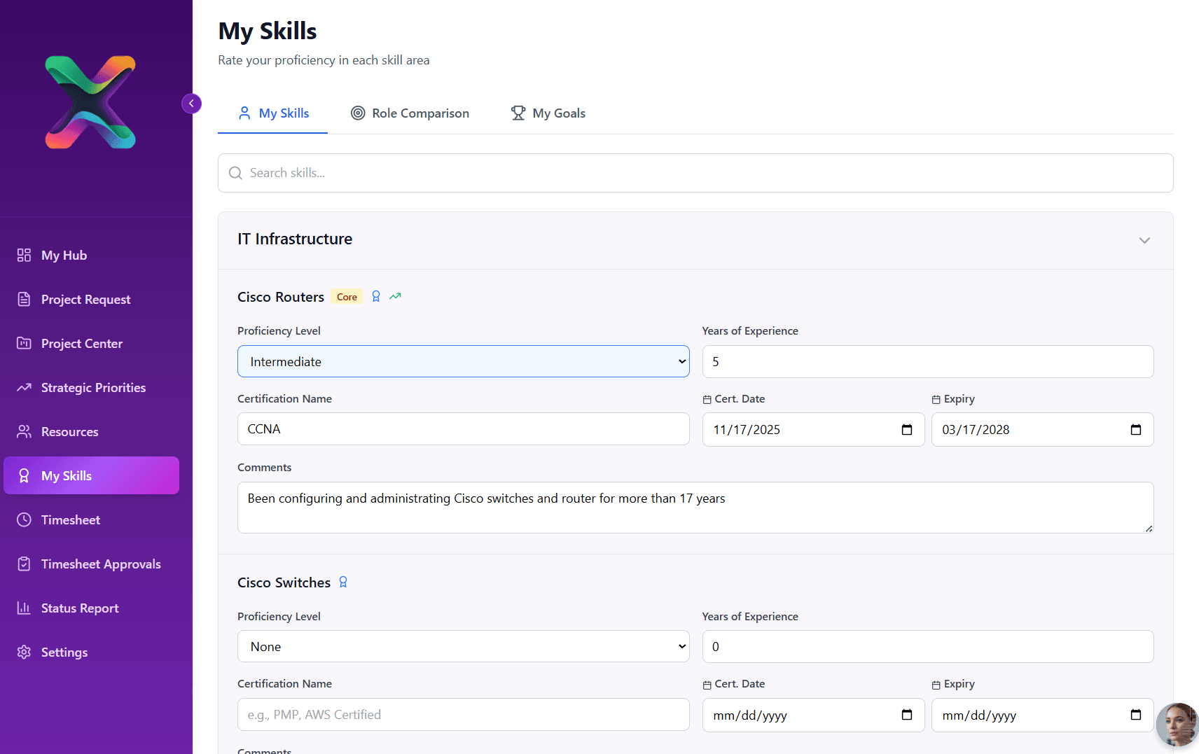Image resolution: width=1199 pixels, height=754 pixels.
Task: Click the My Hub grid icon
Action: (24, 255)
